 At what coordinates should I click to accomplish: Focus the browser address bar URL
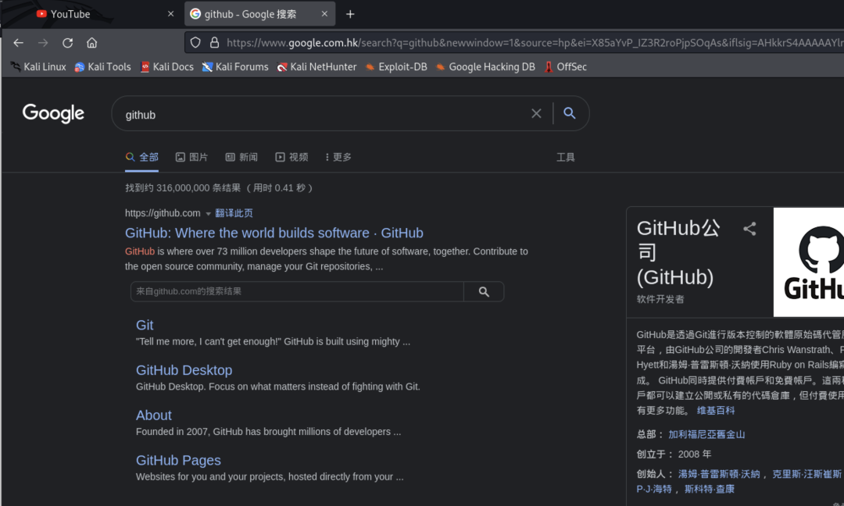click(x=535, y=42)
